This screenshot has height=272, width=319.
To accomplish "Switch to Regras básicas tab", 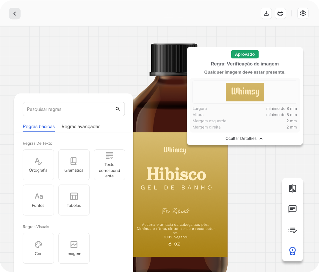I will click(x=39, y=126).
